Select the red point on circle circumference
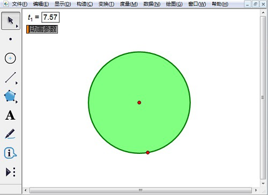Image resolution: width=268 pixels, height=195 pixels. point(147,153)
